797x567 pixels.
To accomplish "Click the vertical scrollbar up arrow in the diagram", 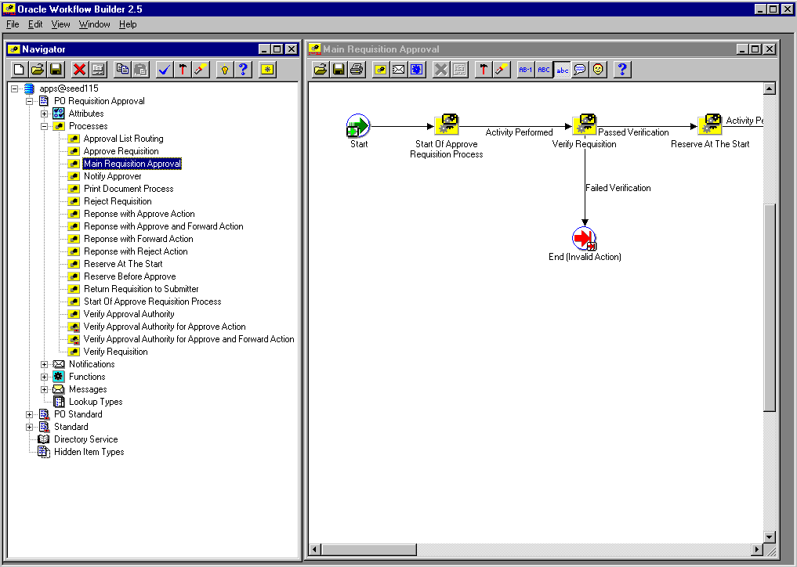I will pos(769,89).
